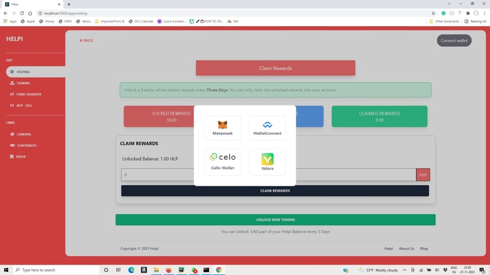
Task: Open Amazon app from taskbar
Action: pyautogui.click(x=143, y=270)
